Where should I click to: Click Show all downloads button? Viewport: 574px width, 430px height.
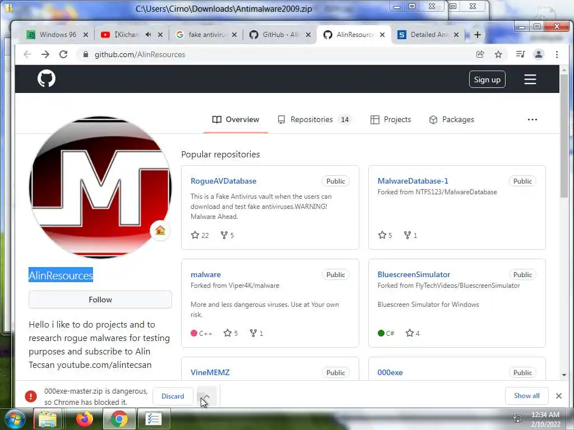point(526,396)
